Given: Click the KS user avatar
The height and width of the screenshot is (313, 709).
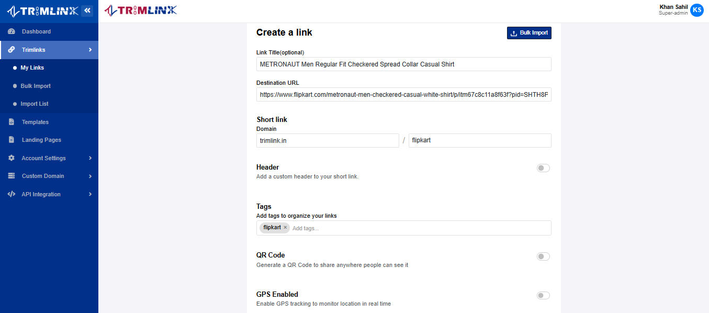Looking at the screenshot, I should click(x=696, y=10).
